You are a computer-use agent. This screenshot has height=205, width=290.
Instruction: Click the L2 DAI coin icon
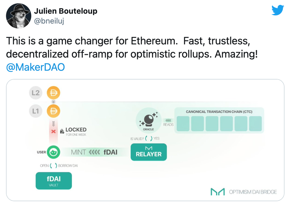pyautogui.click(x=54, y=93)
